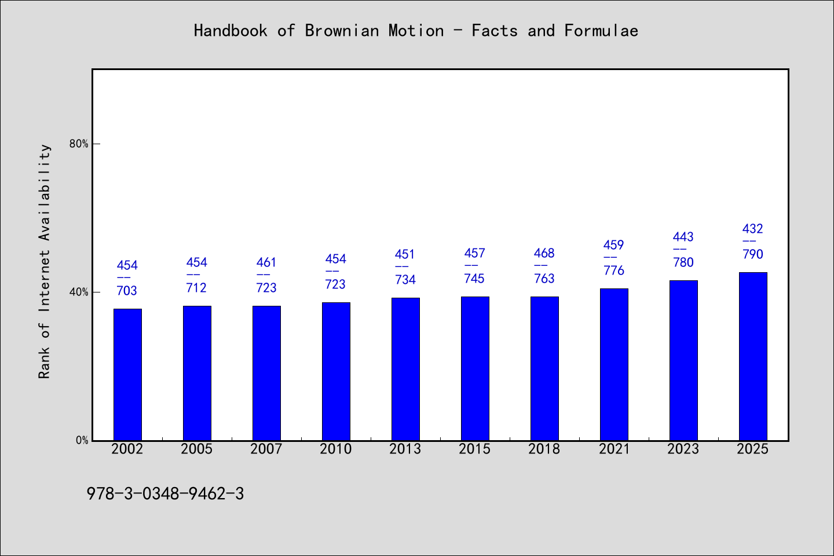Click the 0% y-axis tick label
This screenshot has width=834, height=556.
click(82, 440)
